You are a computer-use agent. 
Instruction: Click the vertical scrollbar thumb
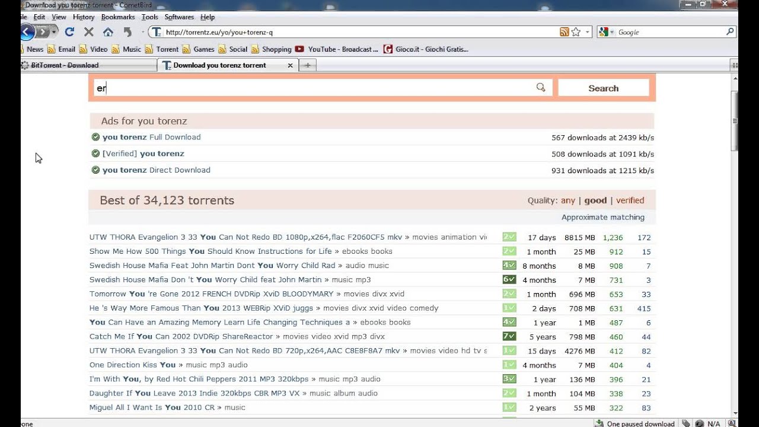[x=735, y=122]
